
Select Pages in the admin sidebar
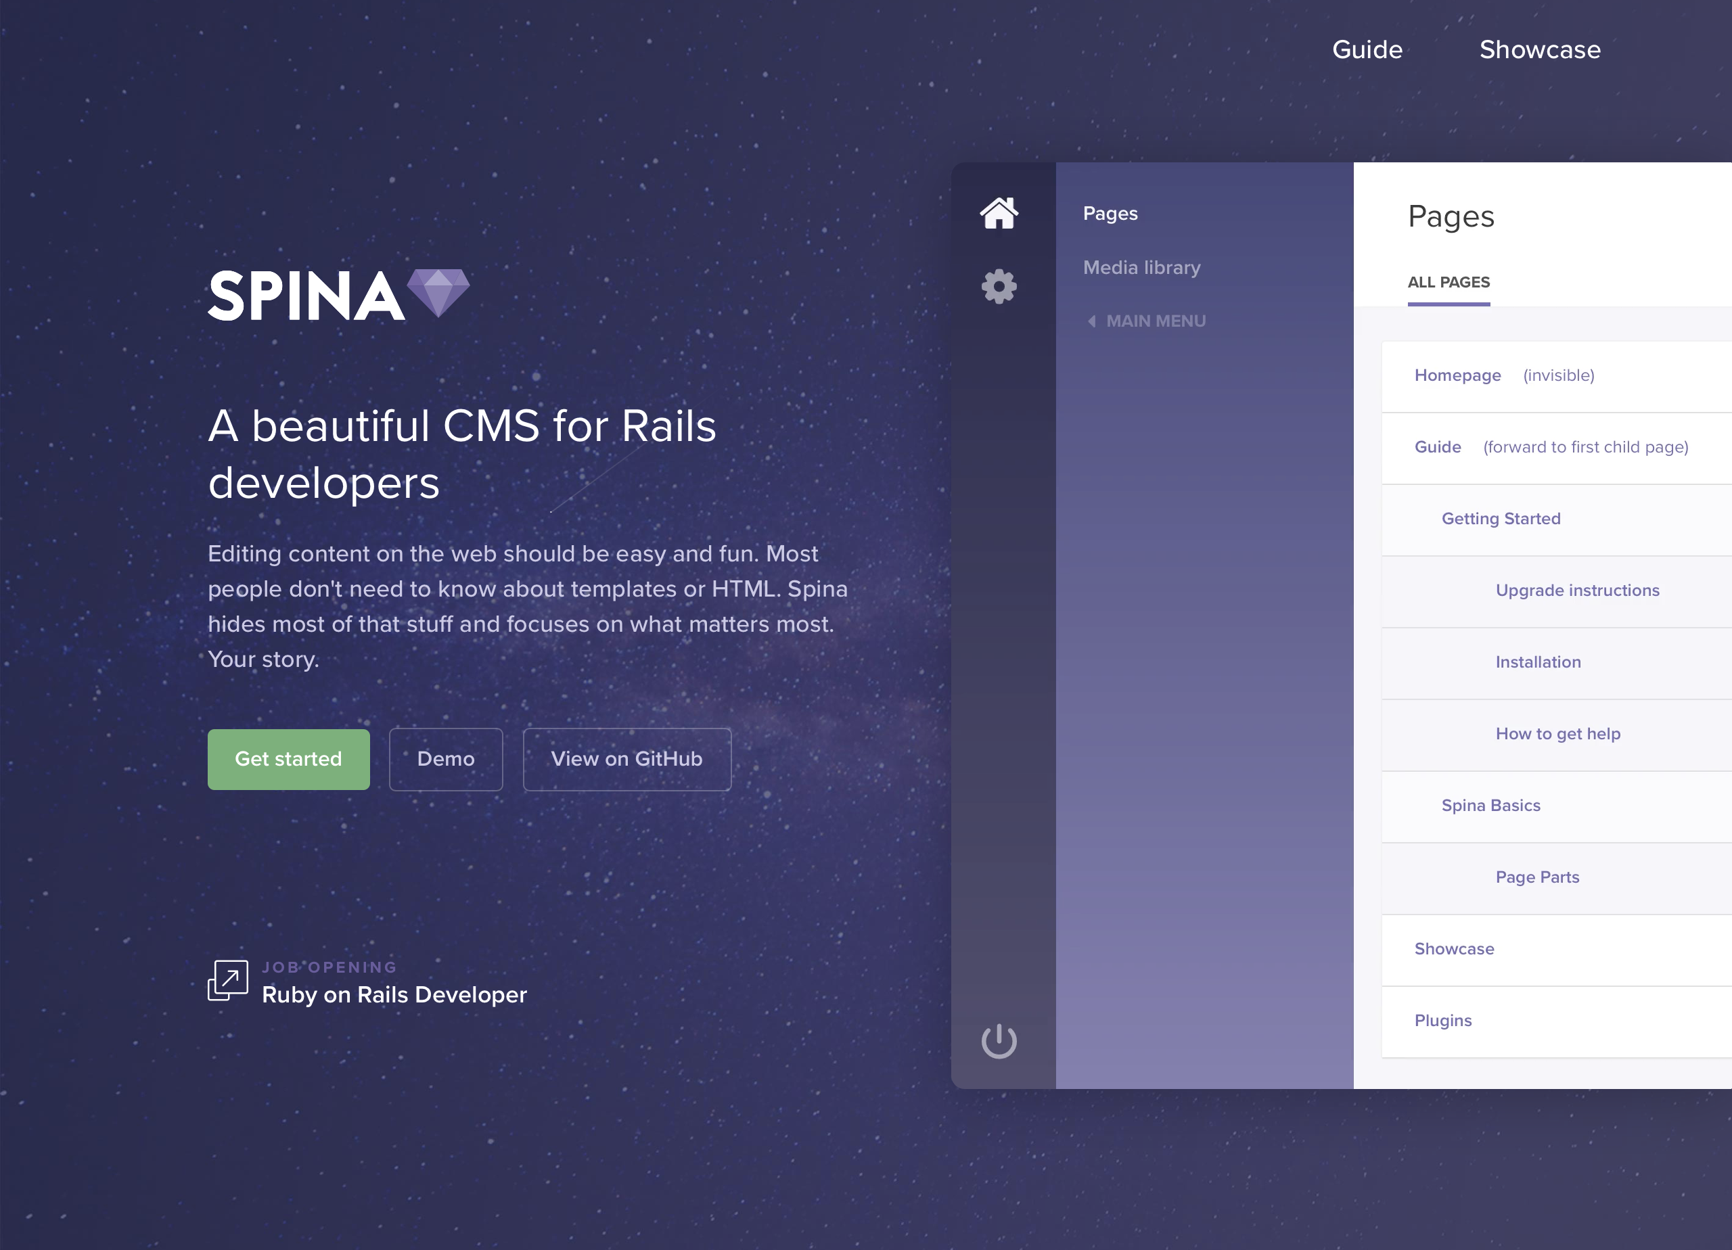[x=1110, y=213]
